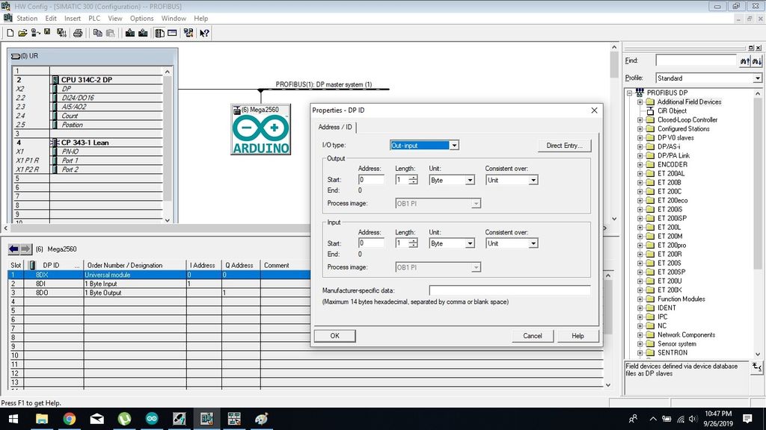Click OK in Properties dialog
The image size is (766, 430).
coord(334,336)
